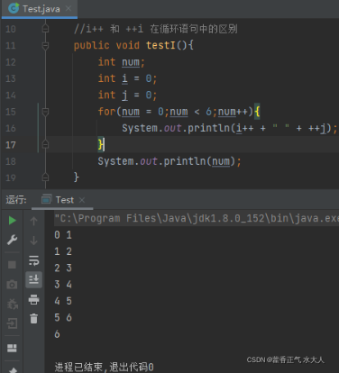Click the testI method name
The width and height of the screenshot is (339, 373).
[x=160, y=45]
